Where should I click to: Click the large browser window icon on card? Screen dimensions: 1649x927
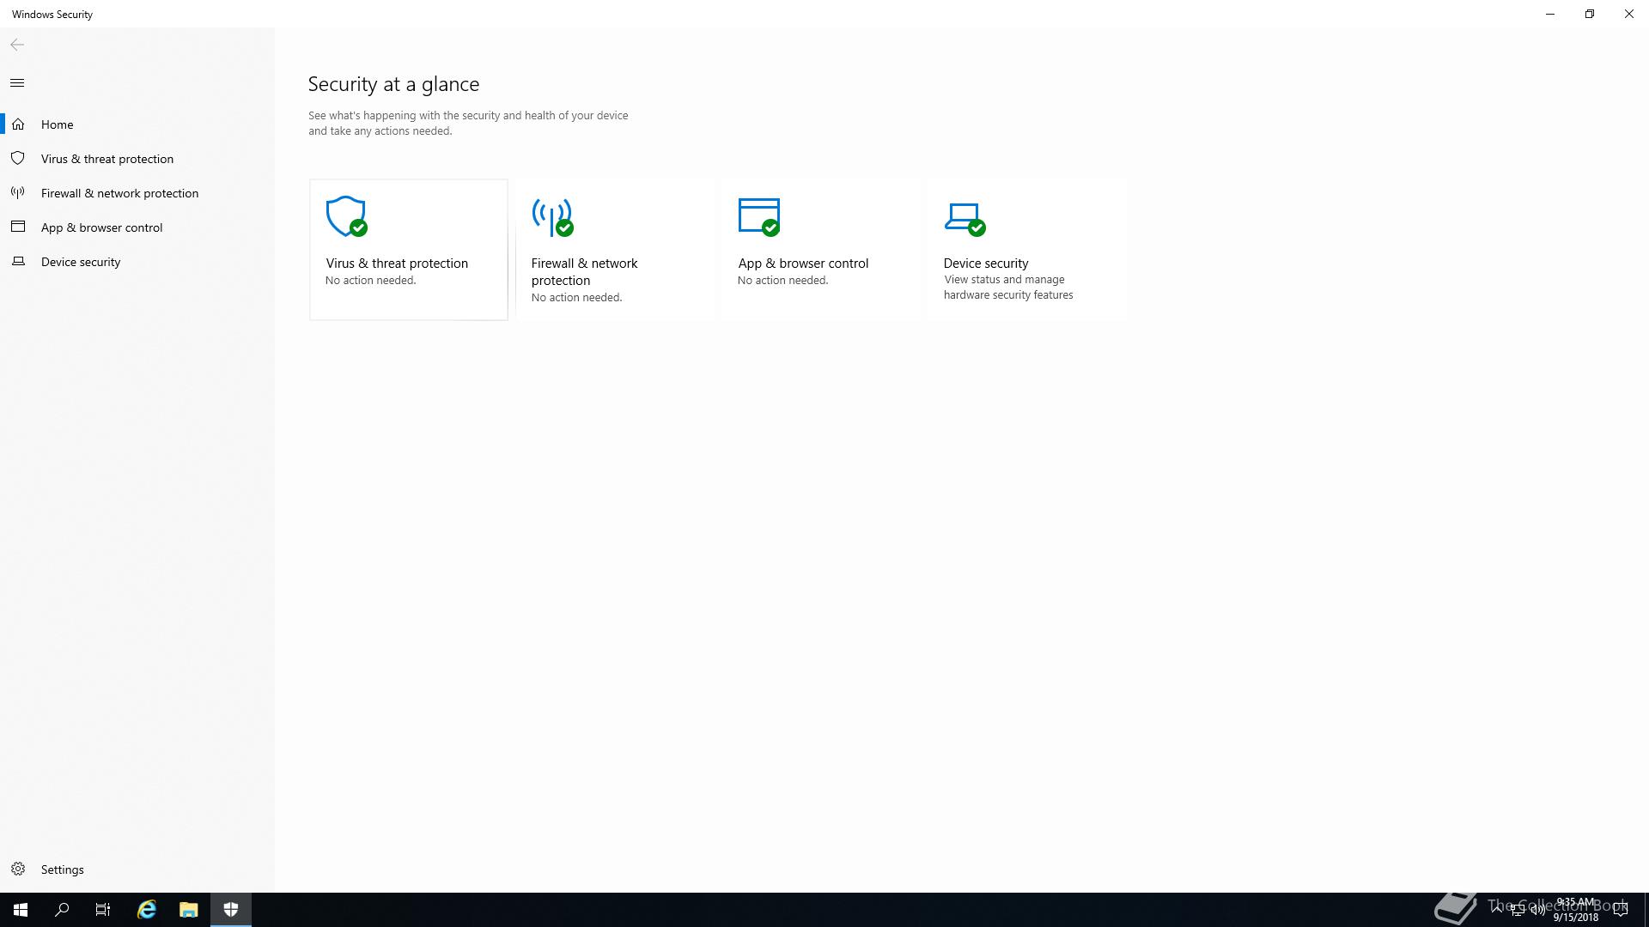pos(759,216)
